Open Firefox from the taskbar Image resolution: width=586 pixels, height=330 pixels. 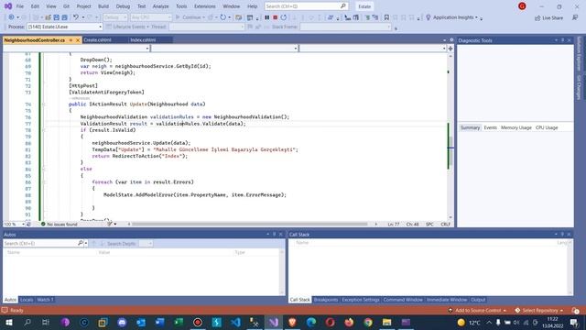coord(349,322)
